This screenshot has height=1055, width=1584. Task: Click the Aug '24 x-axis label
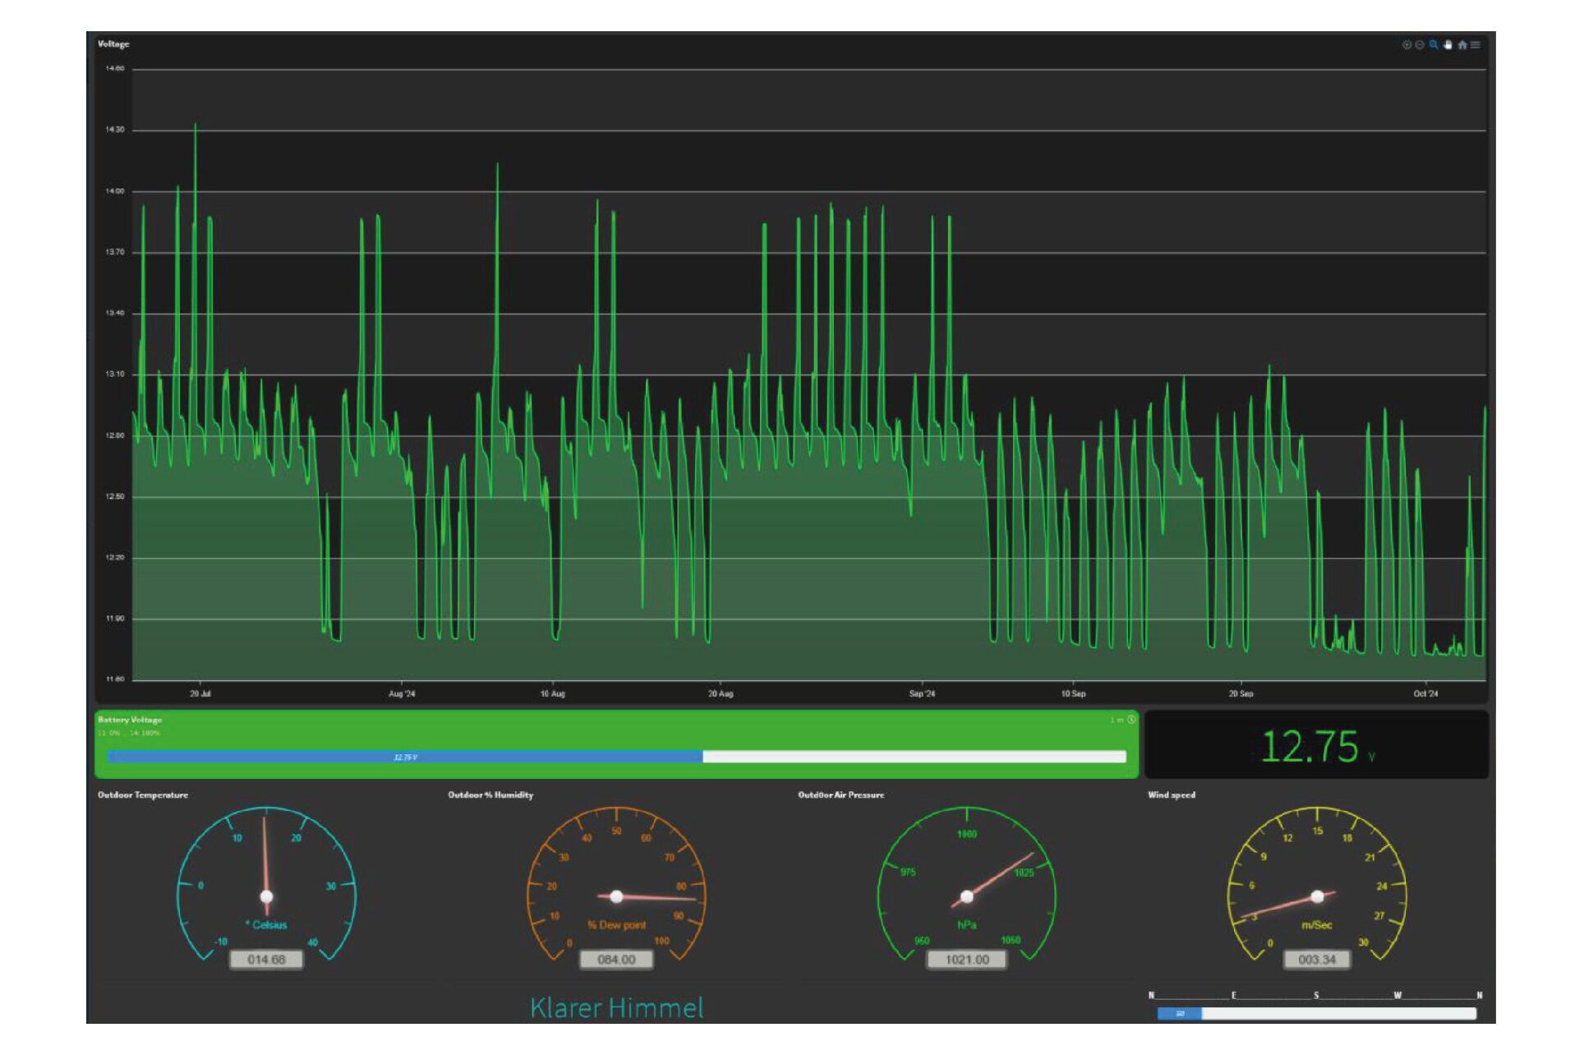point(402,693)
